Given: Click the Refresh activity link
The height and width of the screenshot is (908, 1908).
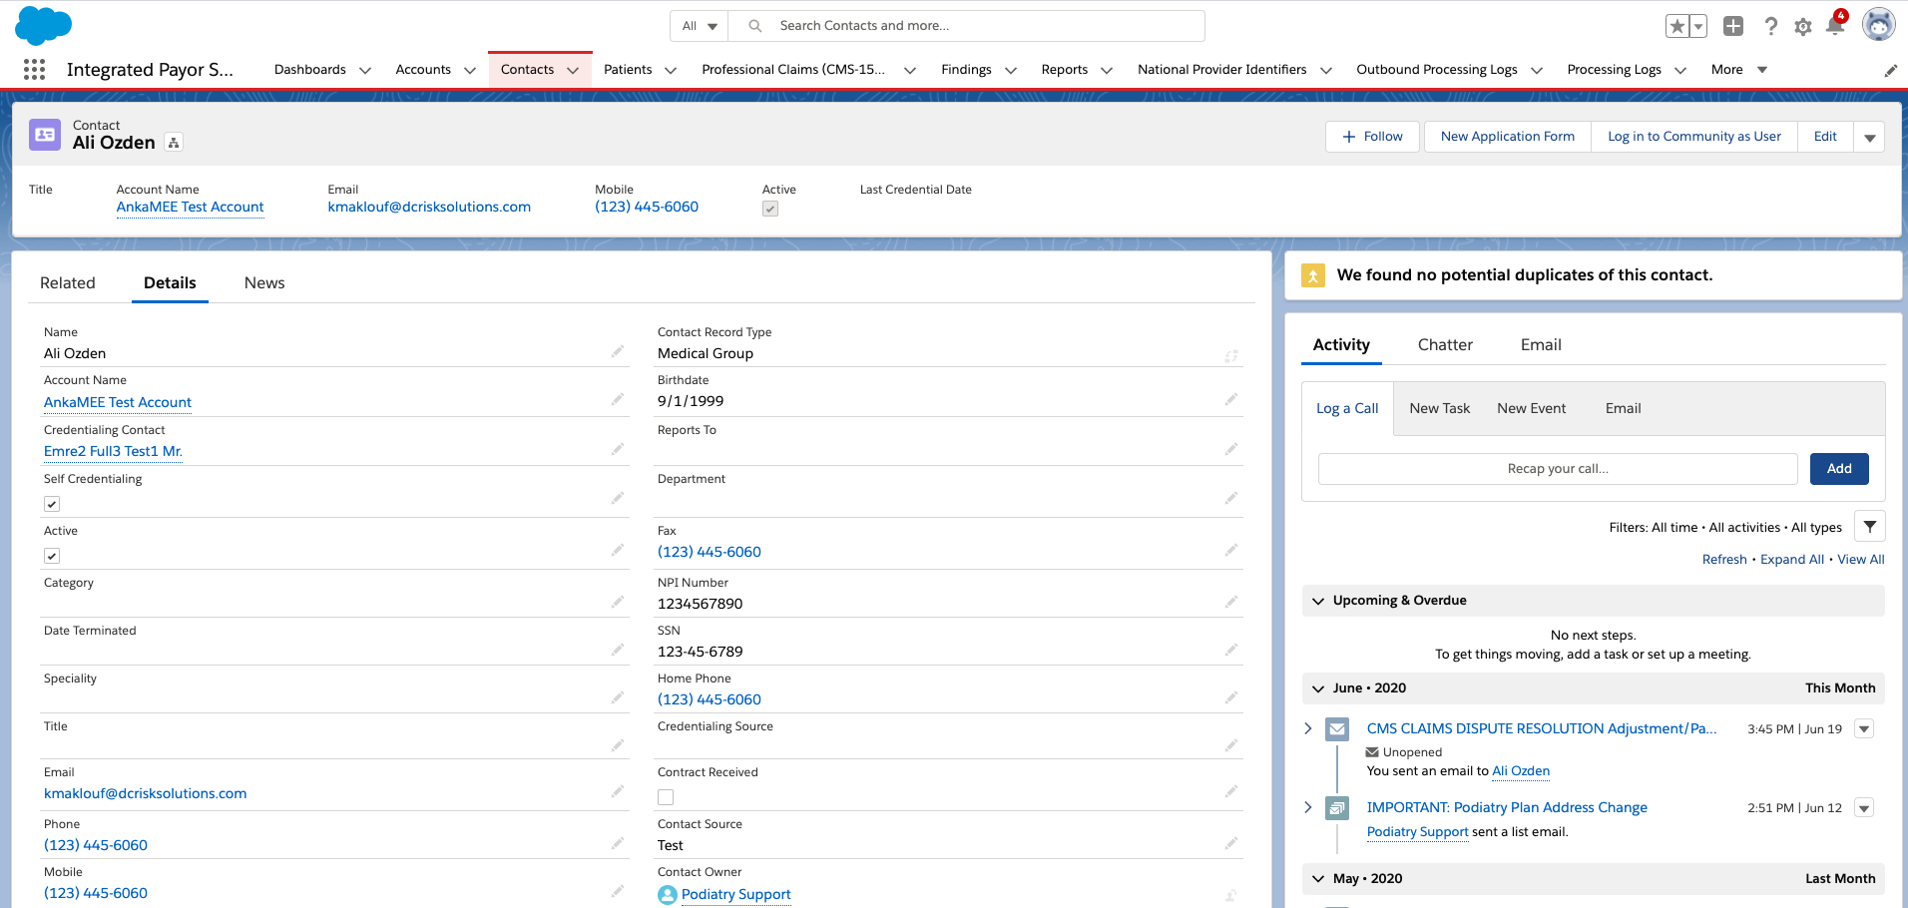Looking at the screenshot, I should [x=1724, y=560].
